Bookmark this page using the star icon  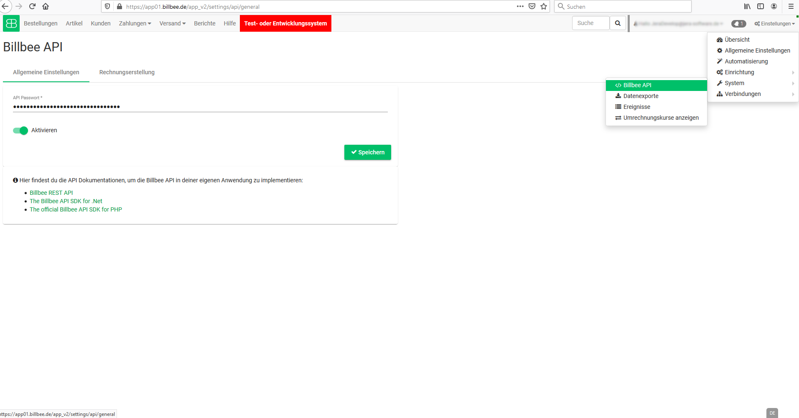pyautogui.click(x=544, y=6)
